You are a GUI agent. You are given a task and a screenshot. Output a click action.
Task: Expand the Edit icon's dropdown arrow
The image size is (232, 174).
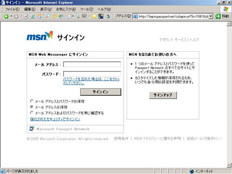click(x=89, y=16)
